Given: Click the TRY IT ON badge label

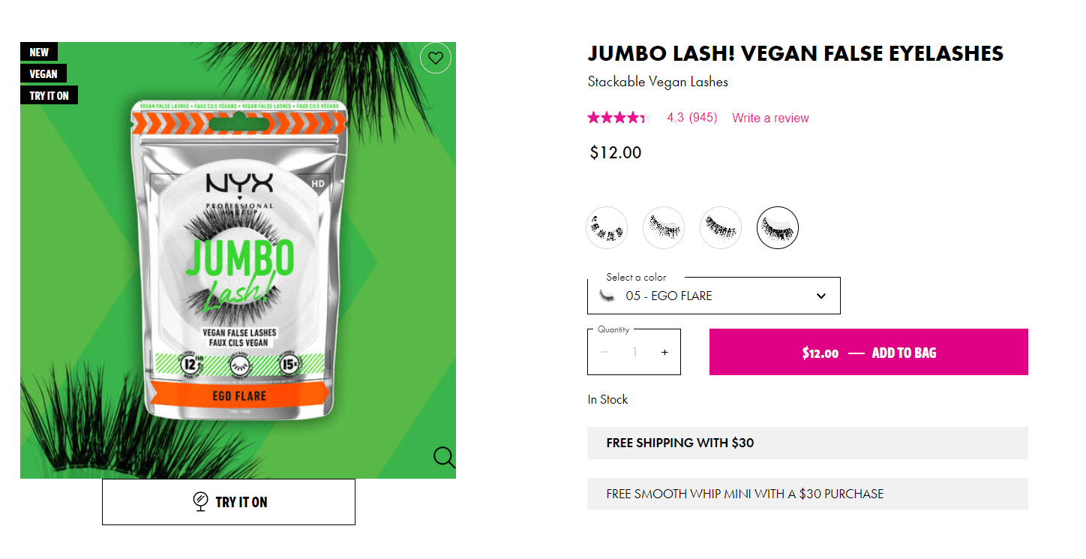Looking at the screenshot, I should point(49,95).
